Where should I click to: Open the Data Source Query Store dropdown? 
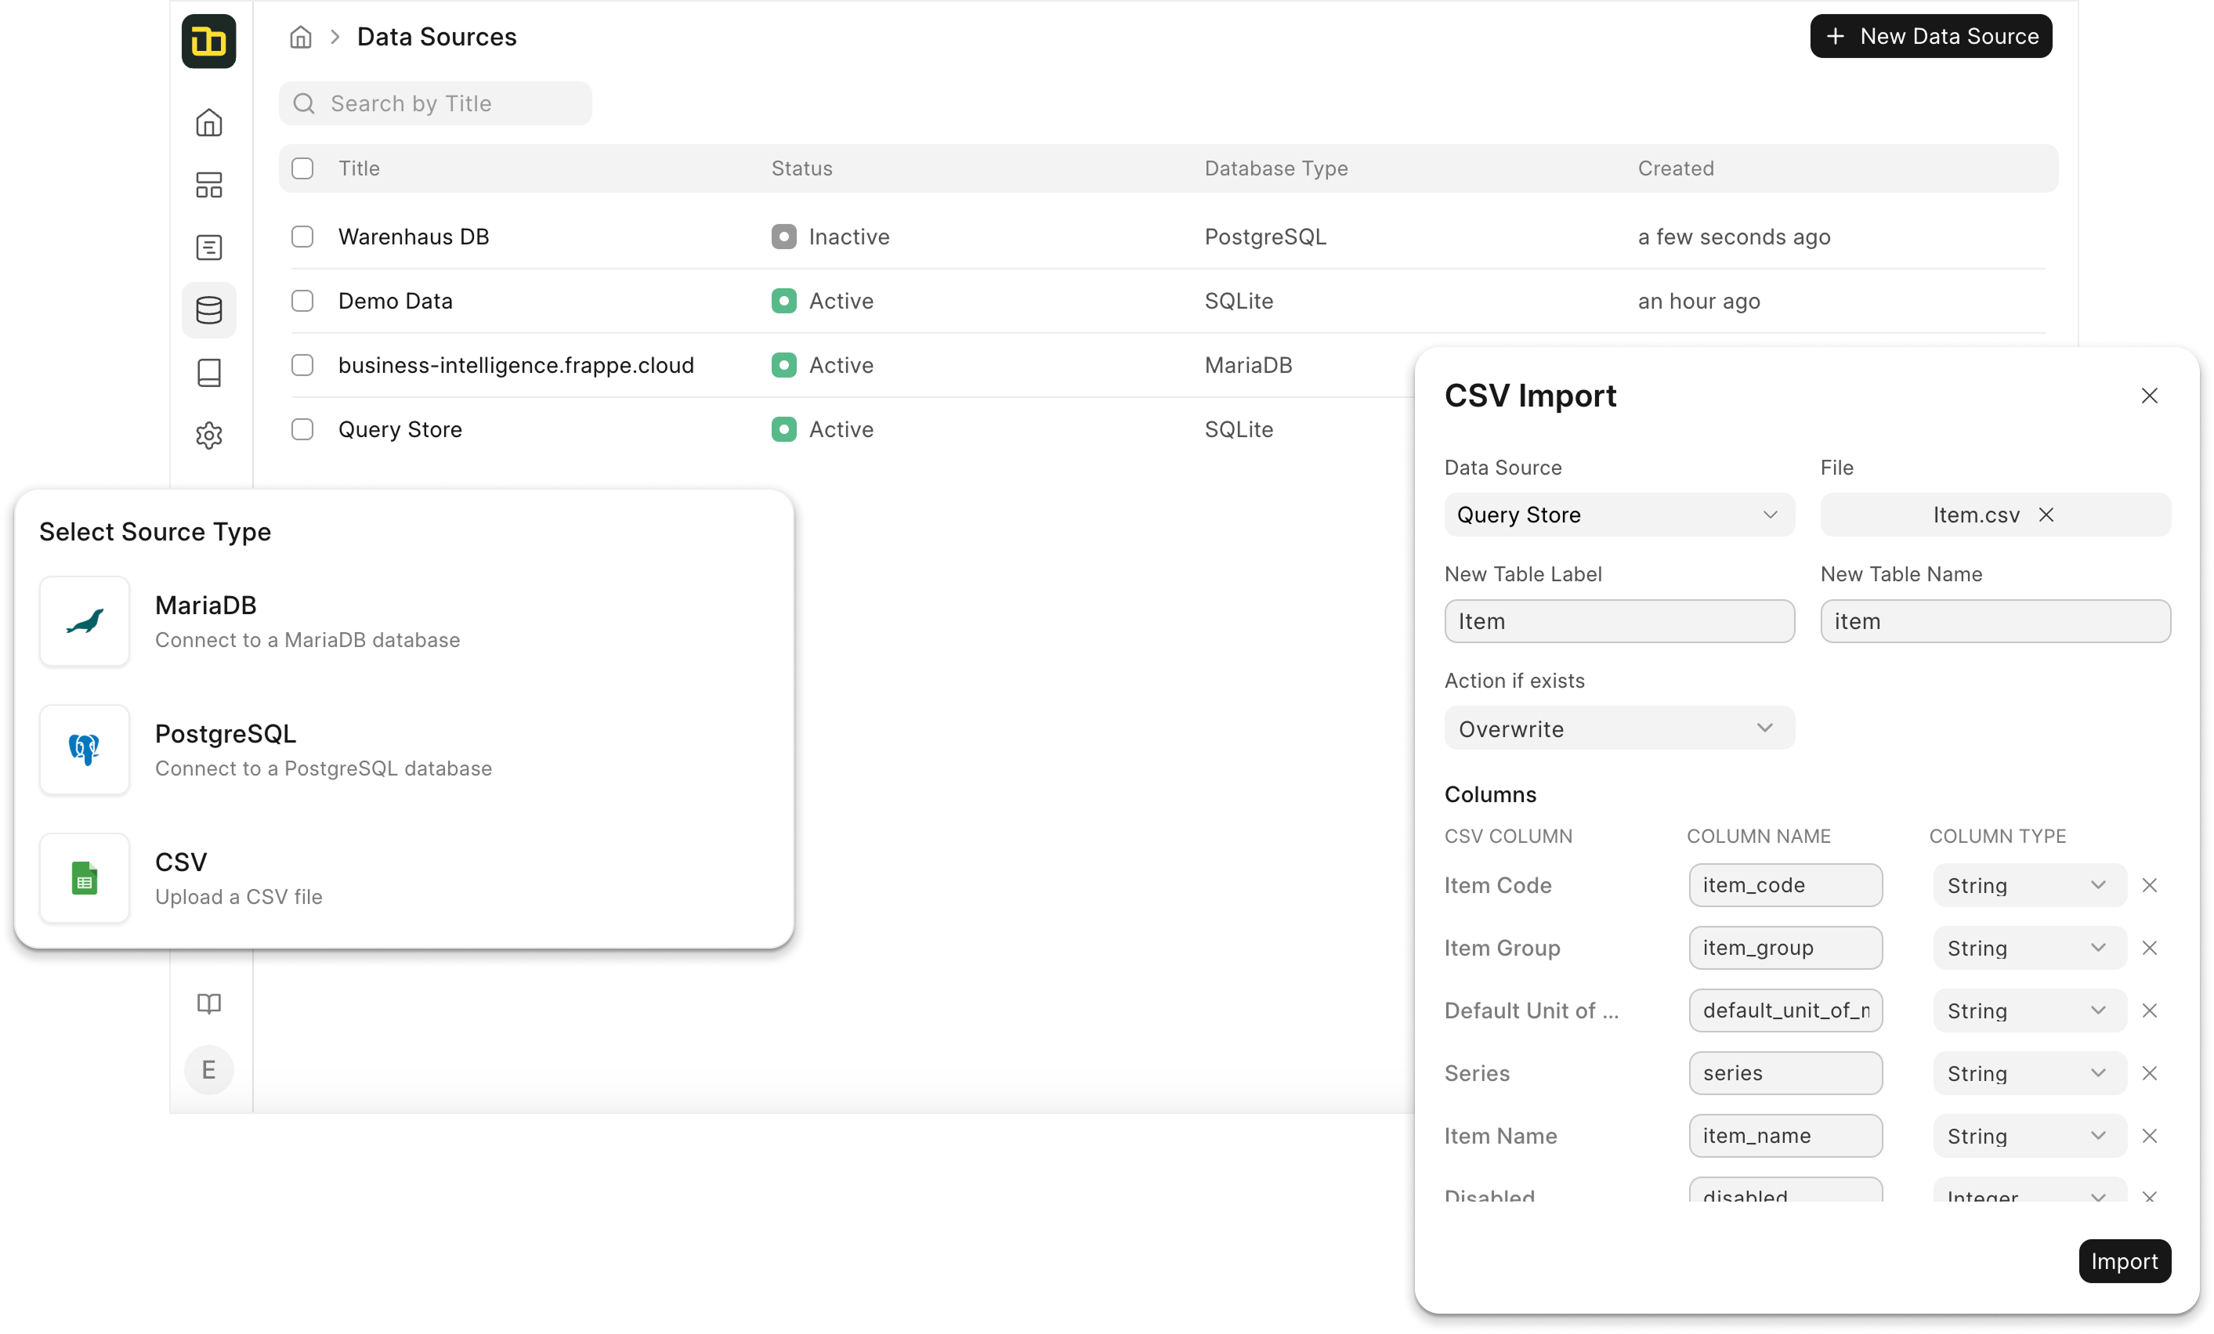pyautogui.click(x=1619, y=515)
